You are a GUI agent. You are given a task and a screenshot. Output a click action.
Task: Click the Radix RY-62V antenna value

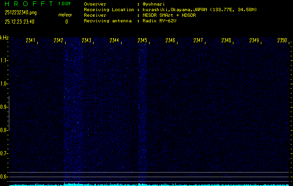click(161, 21)
